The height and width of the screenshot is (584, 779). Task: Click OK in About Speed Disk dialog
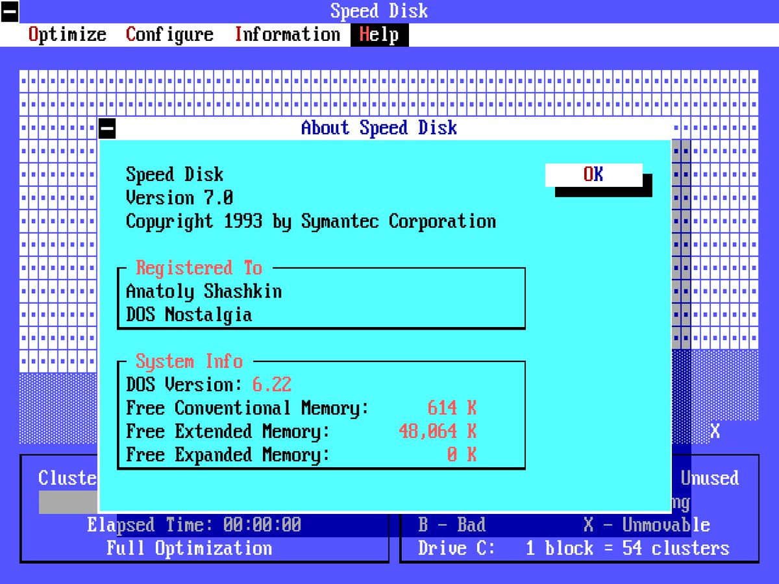click(593, 174)
